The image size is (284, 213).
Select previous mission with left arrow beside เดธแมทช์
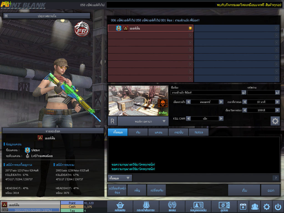[188, 102]
